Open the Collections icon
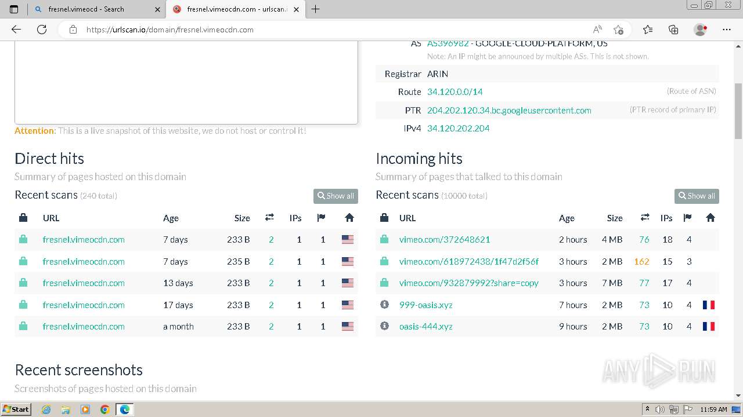This screenshot has height=417, width=743. (x=673, y=30)
